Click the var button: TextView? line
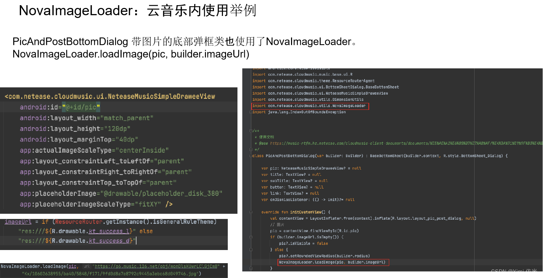 click(292, 187)
